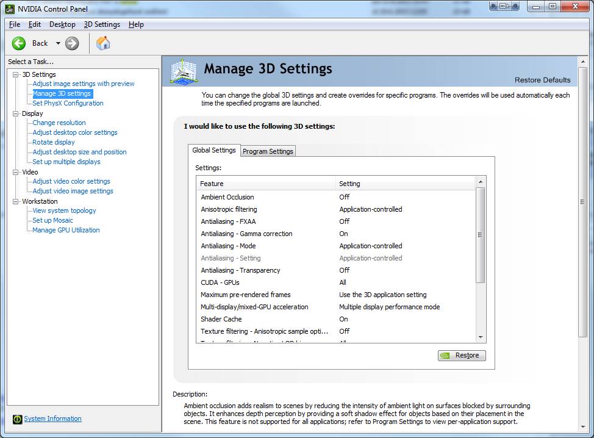Open the File menu

tap(15, 24)
